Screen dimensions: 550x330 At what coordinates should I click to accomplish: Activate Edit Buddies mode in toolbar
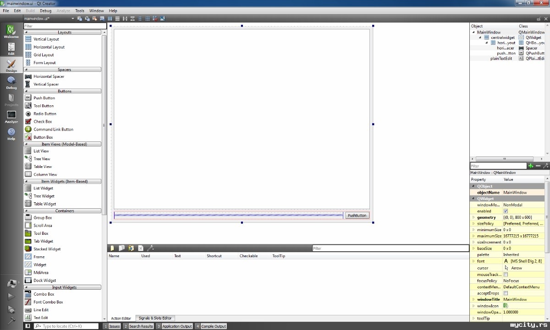tap(95, 18)
